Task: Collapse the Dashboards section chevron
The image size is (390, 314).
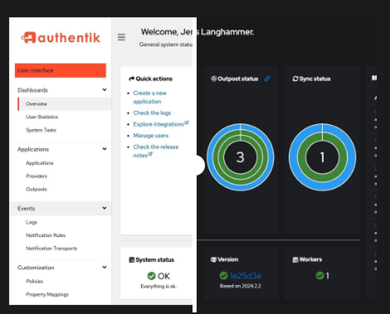Action: [105, 90]
